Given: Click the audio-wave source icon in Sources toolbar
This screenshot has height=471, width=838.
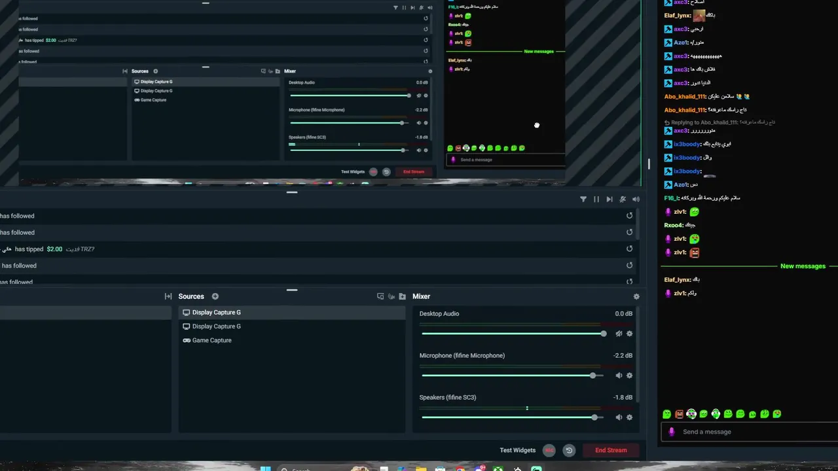Looking at the screenshot, I should click(x=392, y=296).
